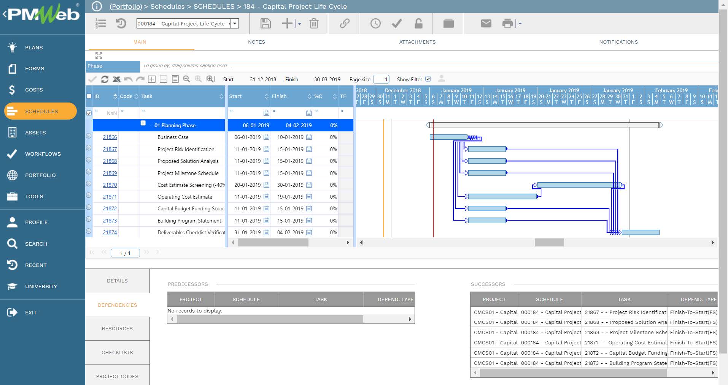The image size is (728, 385).
Task: Click the info icon beside the breadcrumb
Action: click(97, 6)
